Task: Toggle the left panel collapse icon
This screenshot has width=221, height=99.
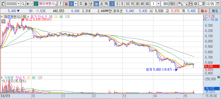Action: 3,4
